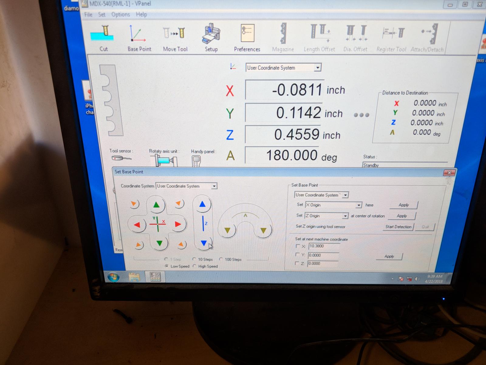The image size is (486, 365).
Task: Select the High Speed radio button
Action: point(194,266)
